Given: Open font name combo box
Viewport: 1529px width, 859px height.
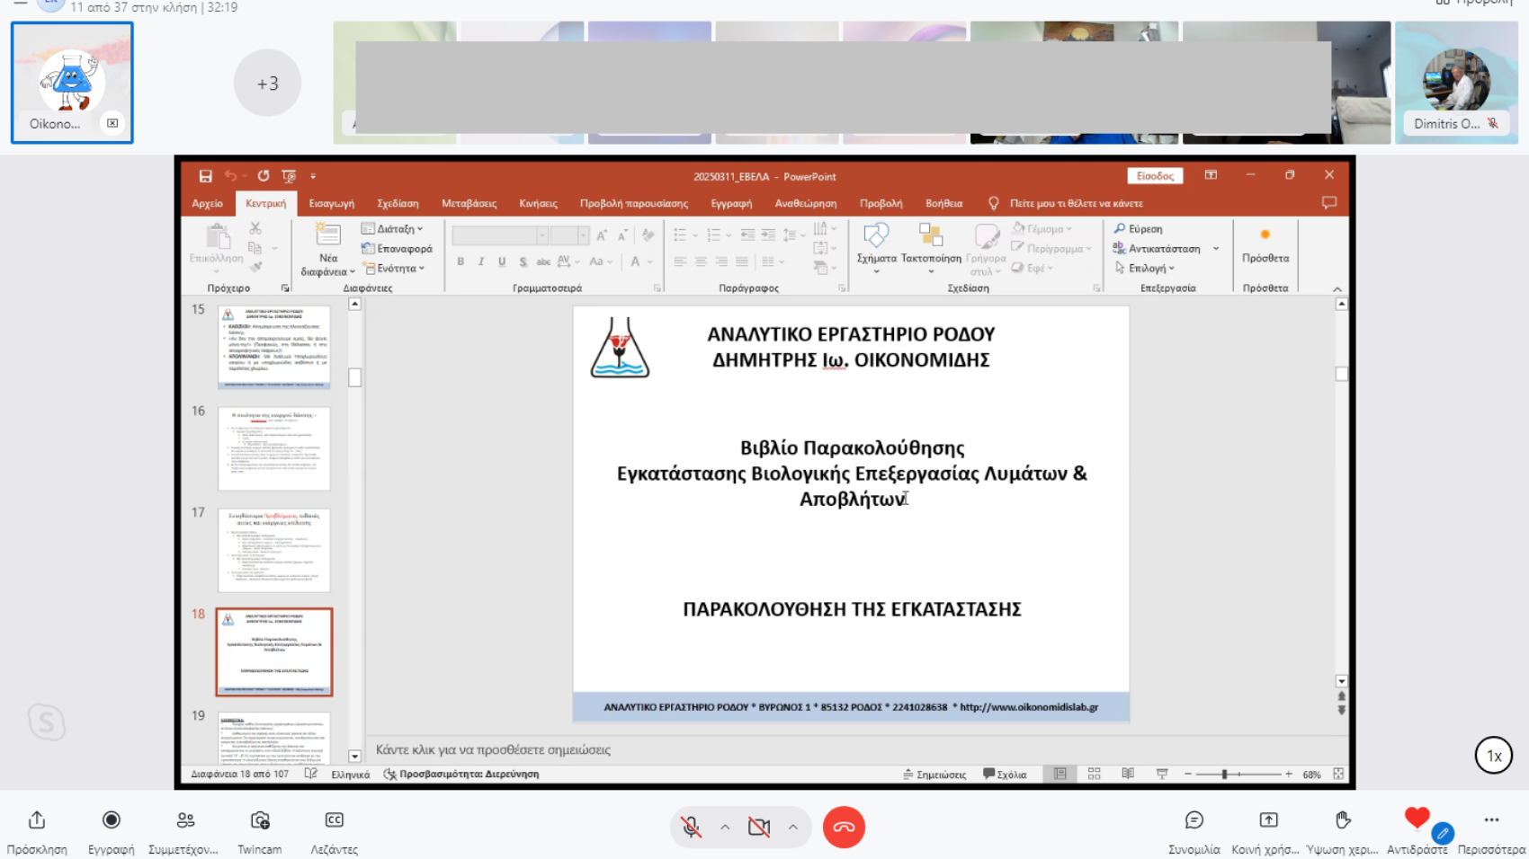Looking at the screenshot, I should click(499, 235).
